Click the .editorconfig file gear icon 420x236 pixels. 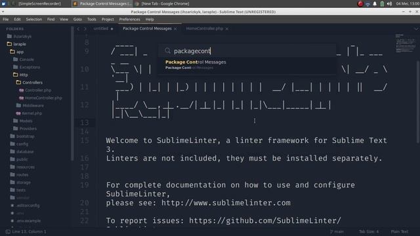click(12, 205)
